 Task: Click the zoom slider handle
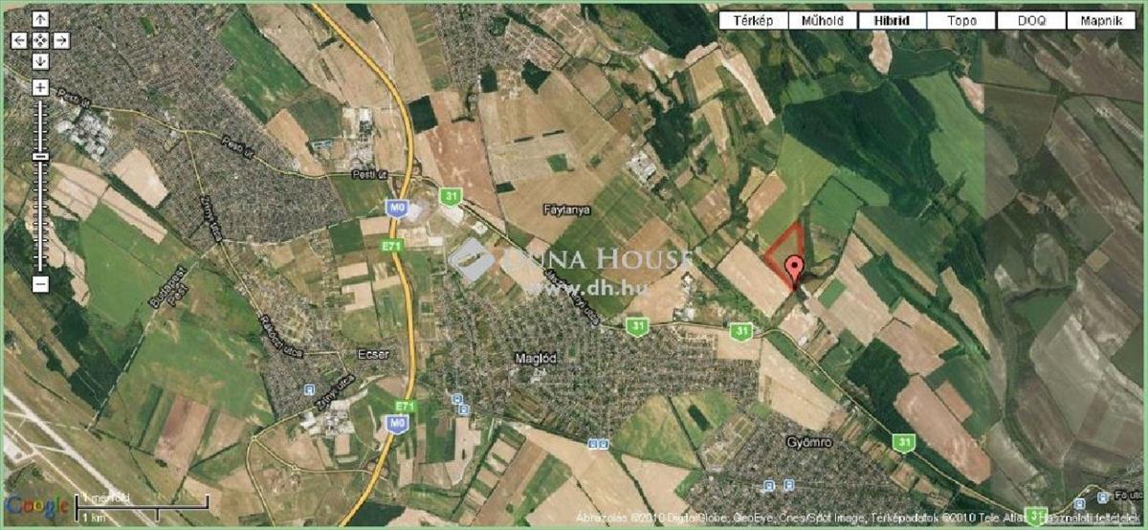40,156
